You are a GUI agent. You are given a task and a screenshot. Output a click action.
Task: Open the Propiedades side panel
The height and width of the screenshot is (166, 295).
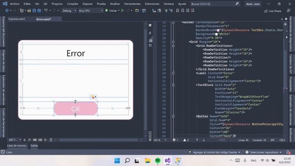point(291,84)
